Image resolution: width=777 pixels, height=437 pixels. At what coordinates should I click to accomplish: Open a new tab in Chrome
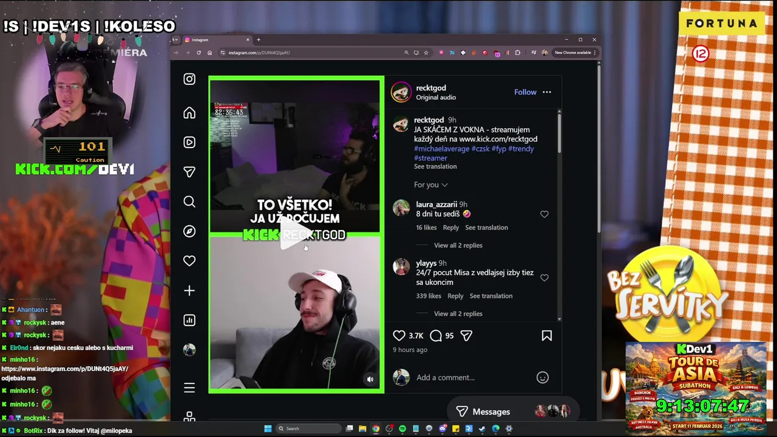pyautogui.click(x=259, y=40)
